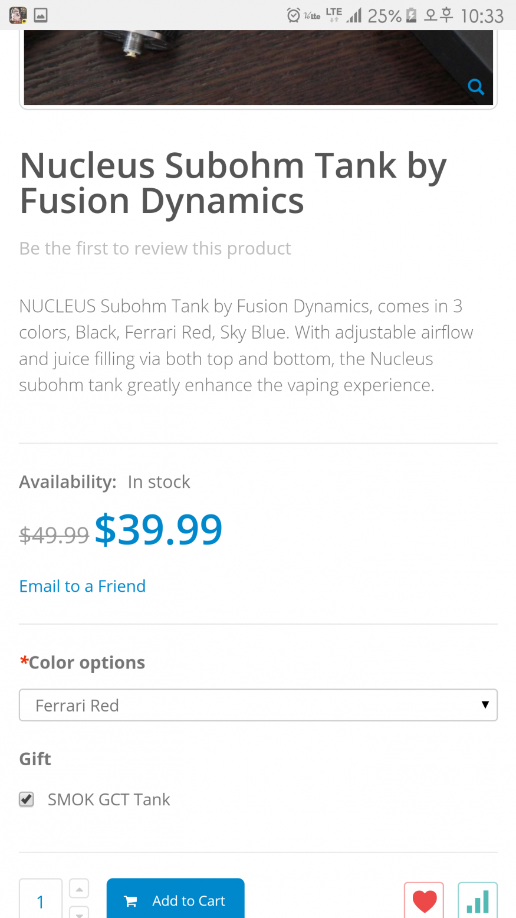This screenshot has width=516, height=918.
Task: Uncheck the SMOK GCT Tank gift checkbox
Action: coord(27,799)
